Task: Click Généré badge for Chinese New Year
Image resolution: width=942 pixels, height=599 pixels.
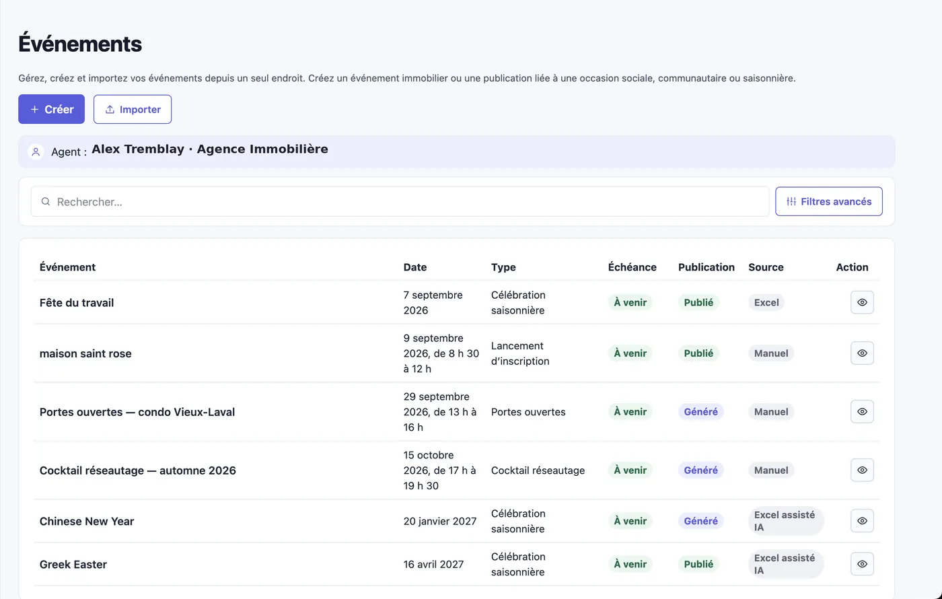Action: 700,521
